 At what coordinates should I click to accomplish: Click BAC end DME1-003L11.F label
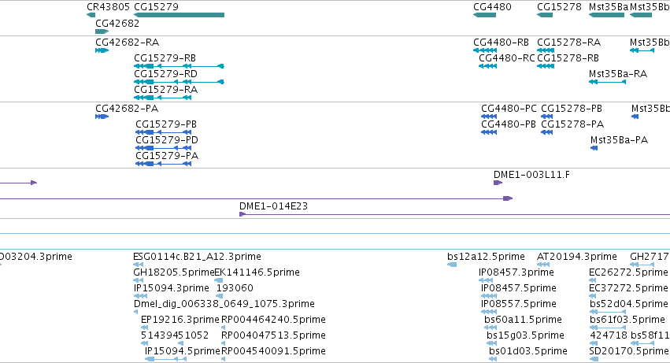531,175
